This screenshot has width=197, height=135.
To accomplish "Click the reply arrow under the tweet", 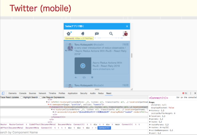I will pos(76,77).
